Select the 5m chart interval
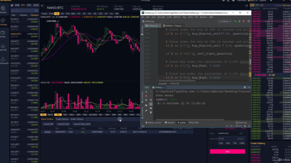Viewport: 291px width, 163px height. point(62,14)
